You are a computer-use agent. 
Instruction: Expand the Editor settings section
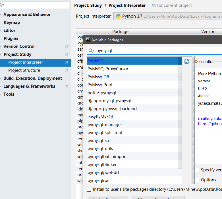(x=1, y=30)
